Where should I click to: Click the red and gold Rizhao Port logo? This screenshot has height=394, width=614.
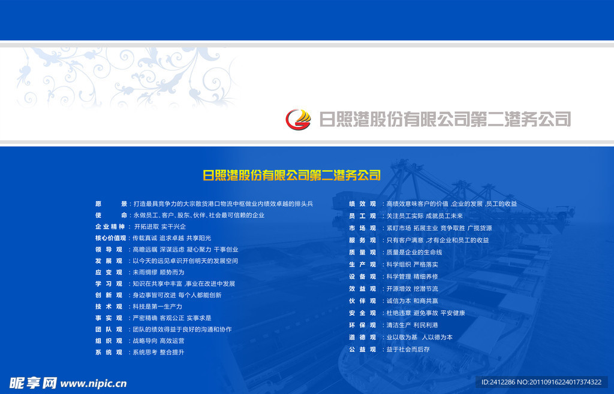[298, 119]
